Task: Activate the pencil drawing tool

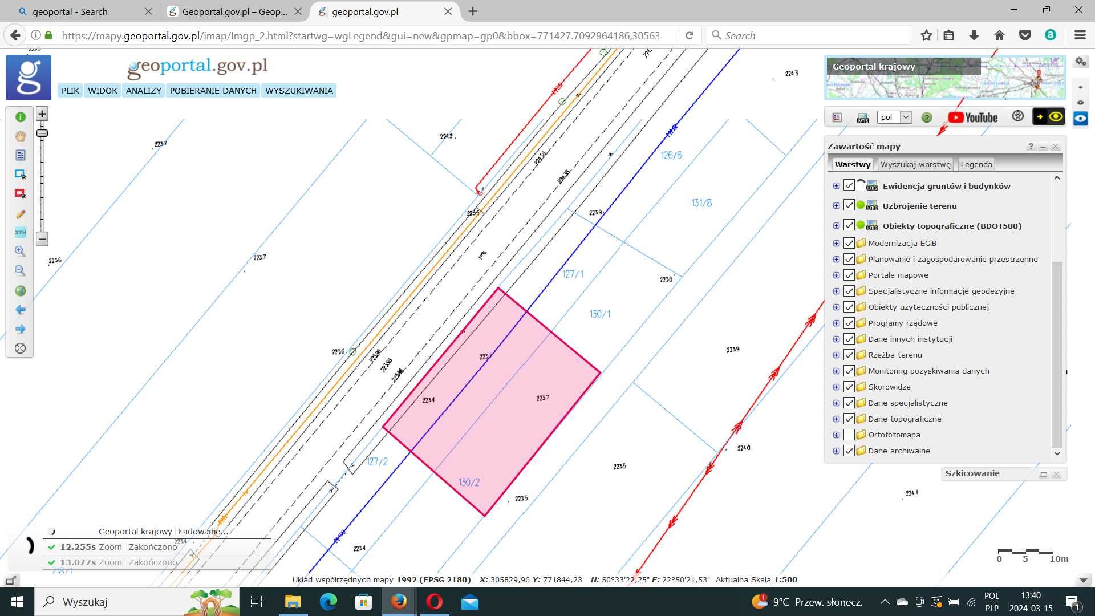Action: tap(21, 214)
